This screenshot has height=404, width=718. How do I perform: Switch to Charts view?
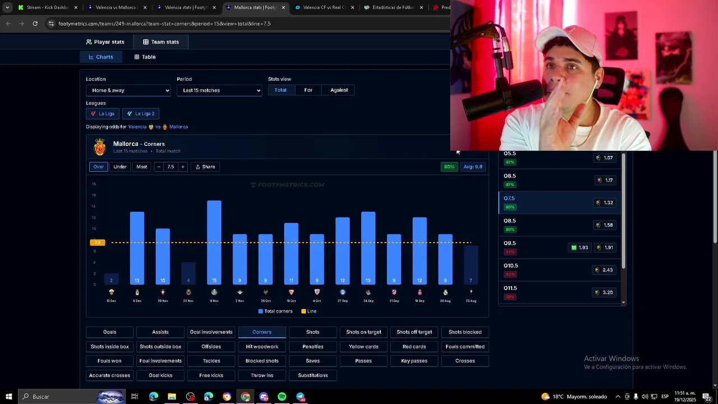[x=101, y=57]
